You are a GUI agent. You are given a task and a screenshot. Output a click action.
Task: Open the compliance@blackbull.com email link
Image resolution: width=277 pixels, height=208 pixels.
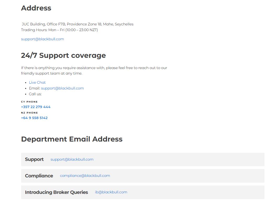click(x=85, y=176)
